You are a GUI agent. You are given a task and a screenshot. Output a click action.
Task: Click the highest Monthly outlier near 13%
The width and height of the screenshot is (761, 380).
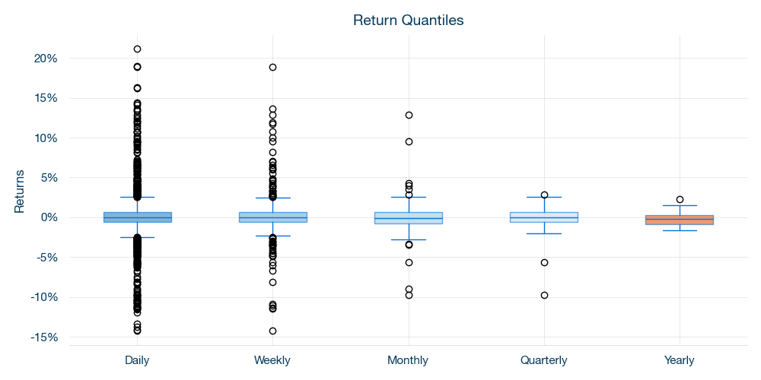click(409, 115)
